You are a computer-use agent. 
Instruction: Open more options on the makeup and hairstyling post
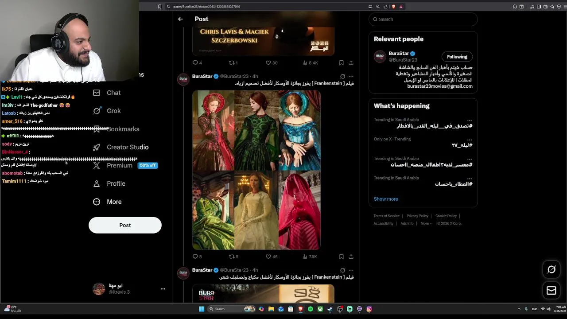[351, 270]
